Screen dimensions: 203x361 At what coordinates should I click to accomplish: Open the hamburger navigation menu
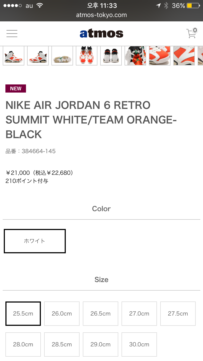click(x=12, y=34)
